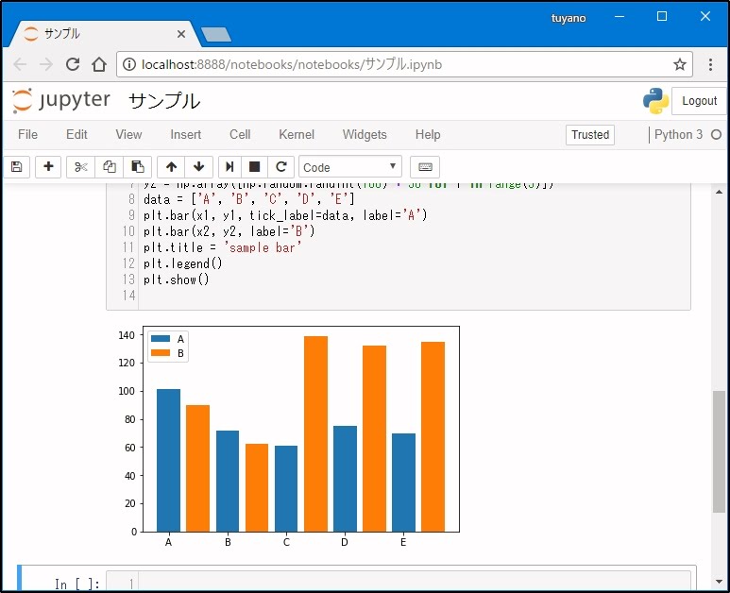
Task: Insert a new cell with plus icon
Action: click(48, 167)
